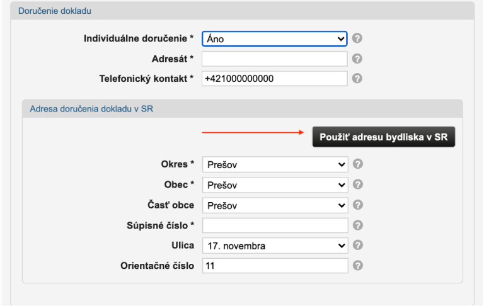This screenshot has height=306, width=484.
Task: Expand the Časť obce dropdown
Action: [x=275, y=205]
